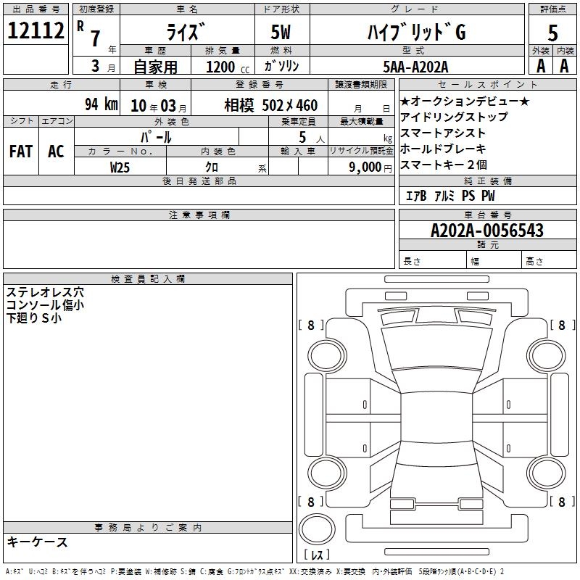Select the car name ライズ
580x580 pixels.
pyautogui.click(x=186, y=31)
